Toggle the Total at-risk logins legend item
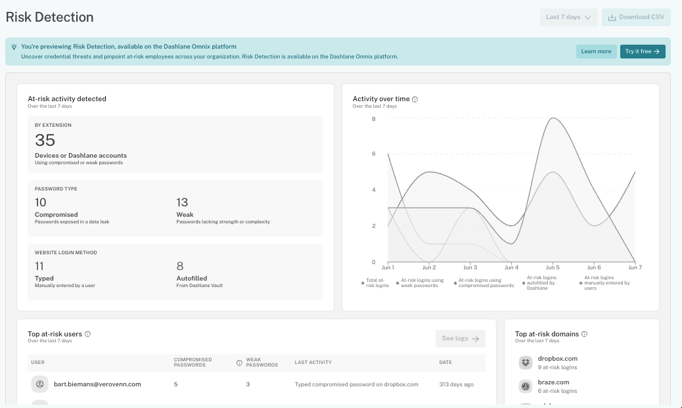The width and height of the screenshot is (682, 408). (375, 283)
